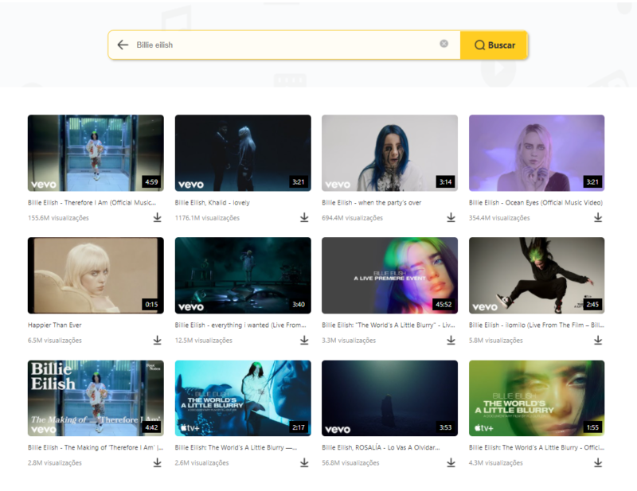Screen dimensions: 637x491
Task: Open Little Blurry 2:17 Apple TV+ thumbnail
Action: (x=243, y=398)
